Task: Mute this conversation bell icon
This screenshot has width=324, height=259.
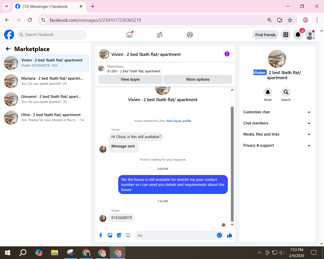Action: tap(268, 92)
